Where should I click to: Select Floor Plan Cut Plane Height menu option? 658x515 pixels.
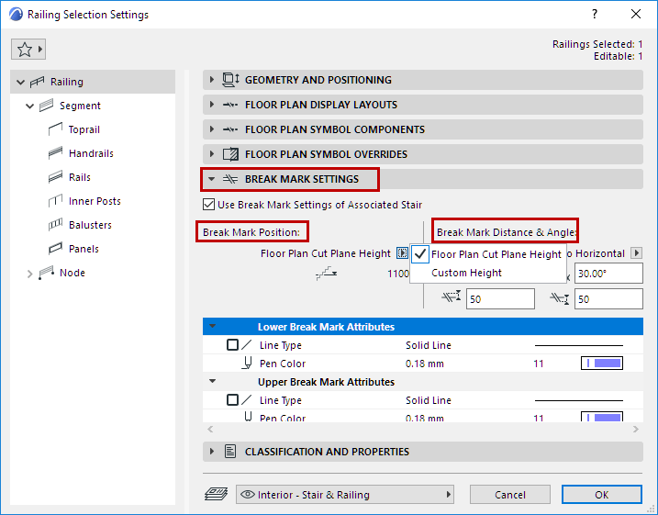click(x=496, y=254)
